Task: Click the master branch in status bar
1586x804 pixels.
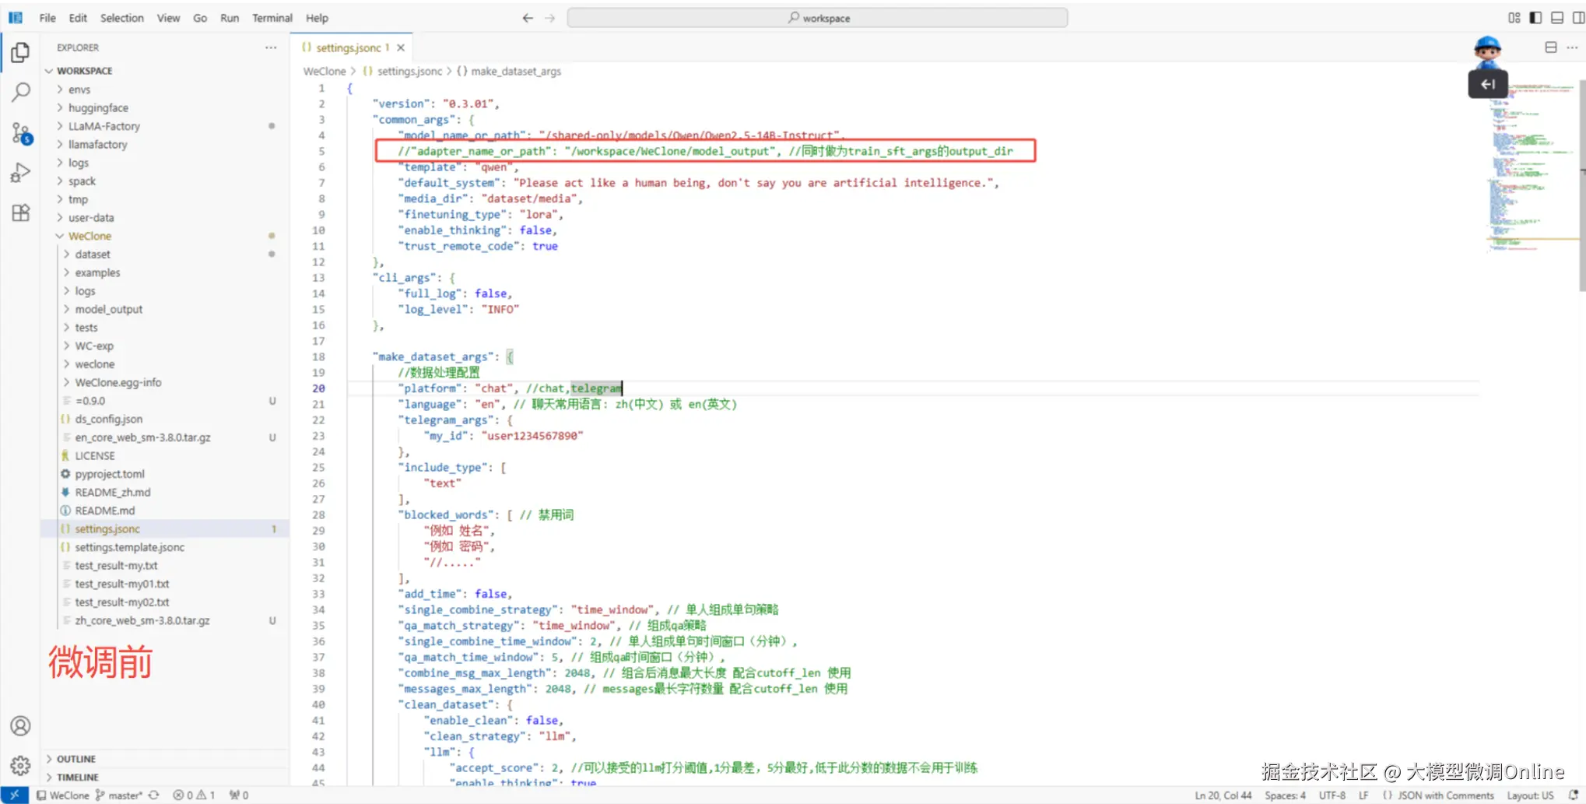Action: 118,795
